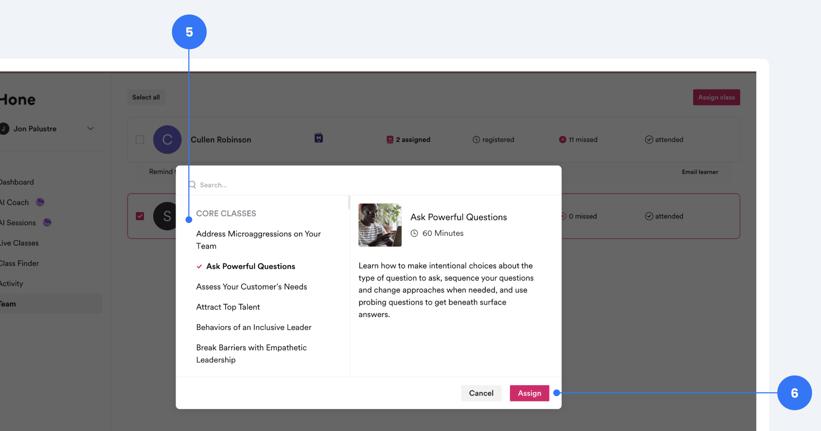Click the registered clock icon for Cullen
Image resolution: width=821 pixels, height=431 pixels.
pos(476,140)
